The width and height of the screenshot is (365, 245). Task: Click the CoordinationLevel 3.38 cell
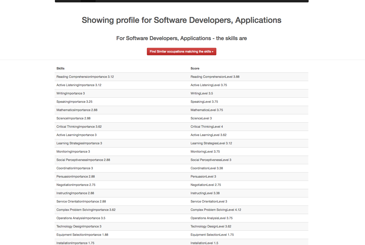coord(249,168)
